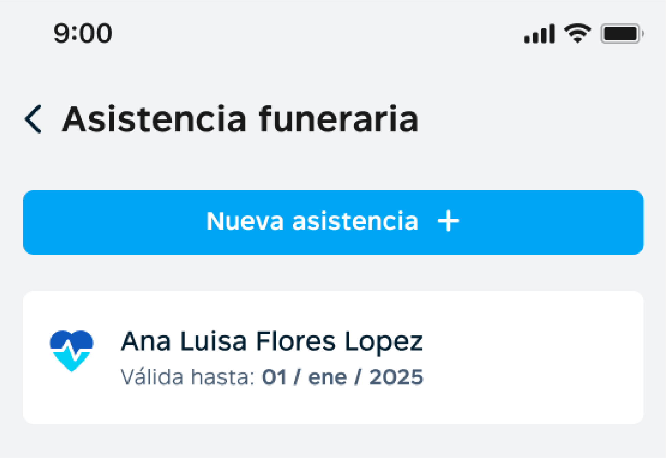Screen dimensions: 666x458
Task: Tap the Asistencia funeraria page title
Action: click(x=240, y=119)
